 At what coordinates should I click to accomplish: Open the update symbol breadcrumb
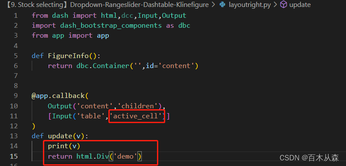(300, 5)
